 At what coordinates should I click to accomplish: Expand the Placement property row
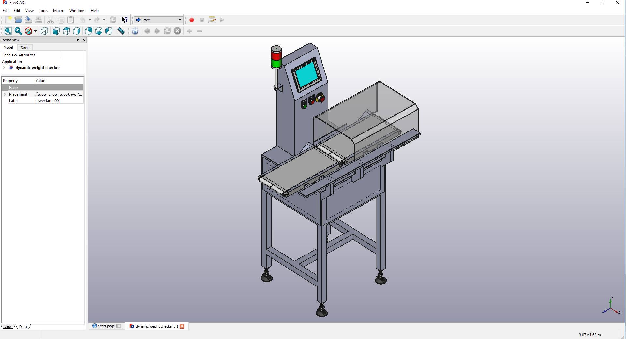pos(5,94)
